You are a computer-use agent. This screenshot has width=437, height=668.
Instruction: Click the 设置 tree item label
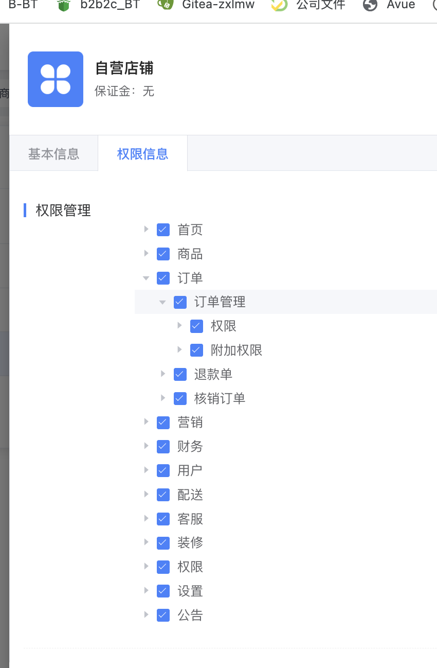point(190,591)
